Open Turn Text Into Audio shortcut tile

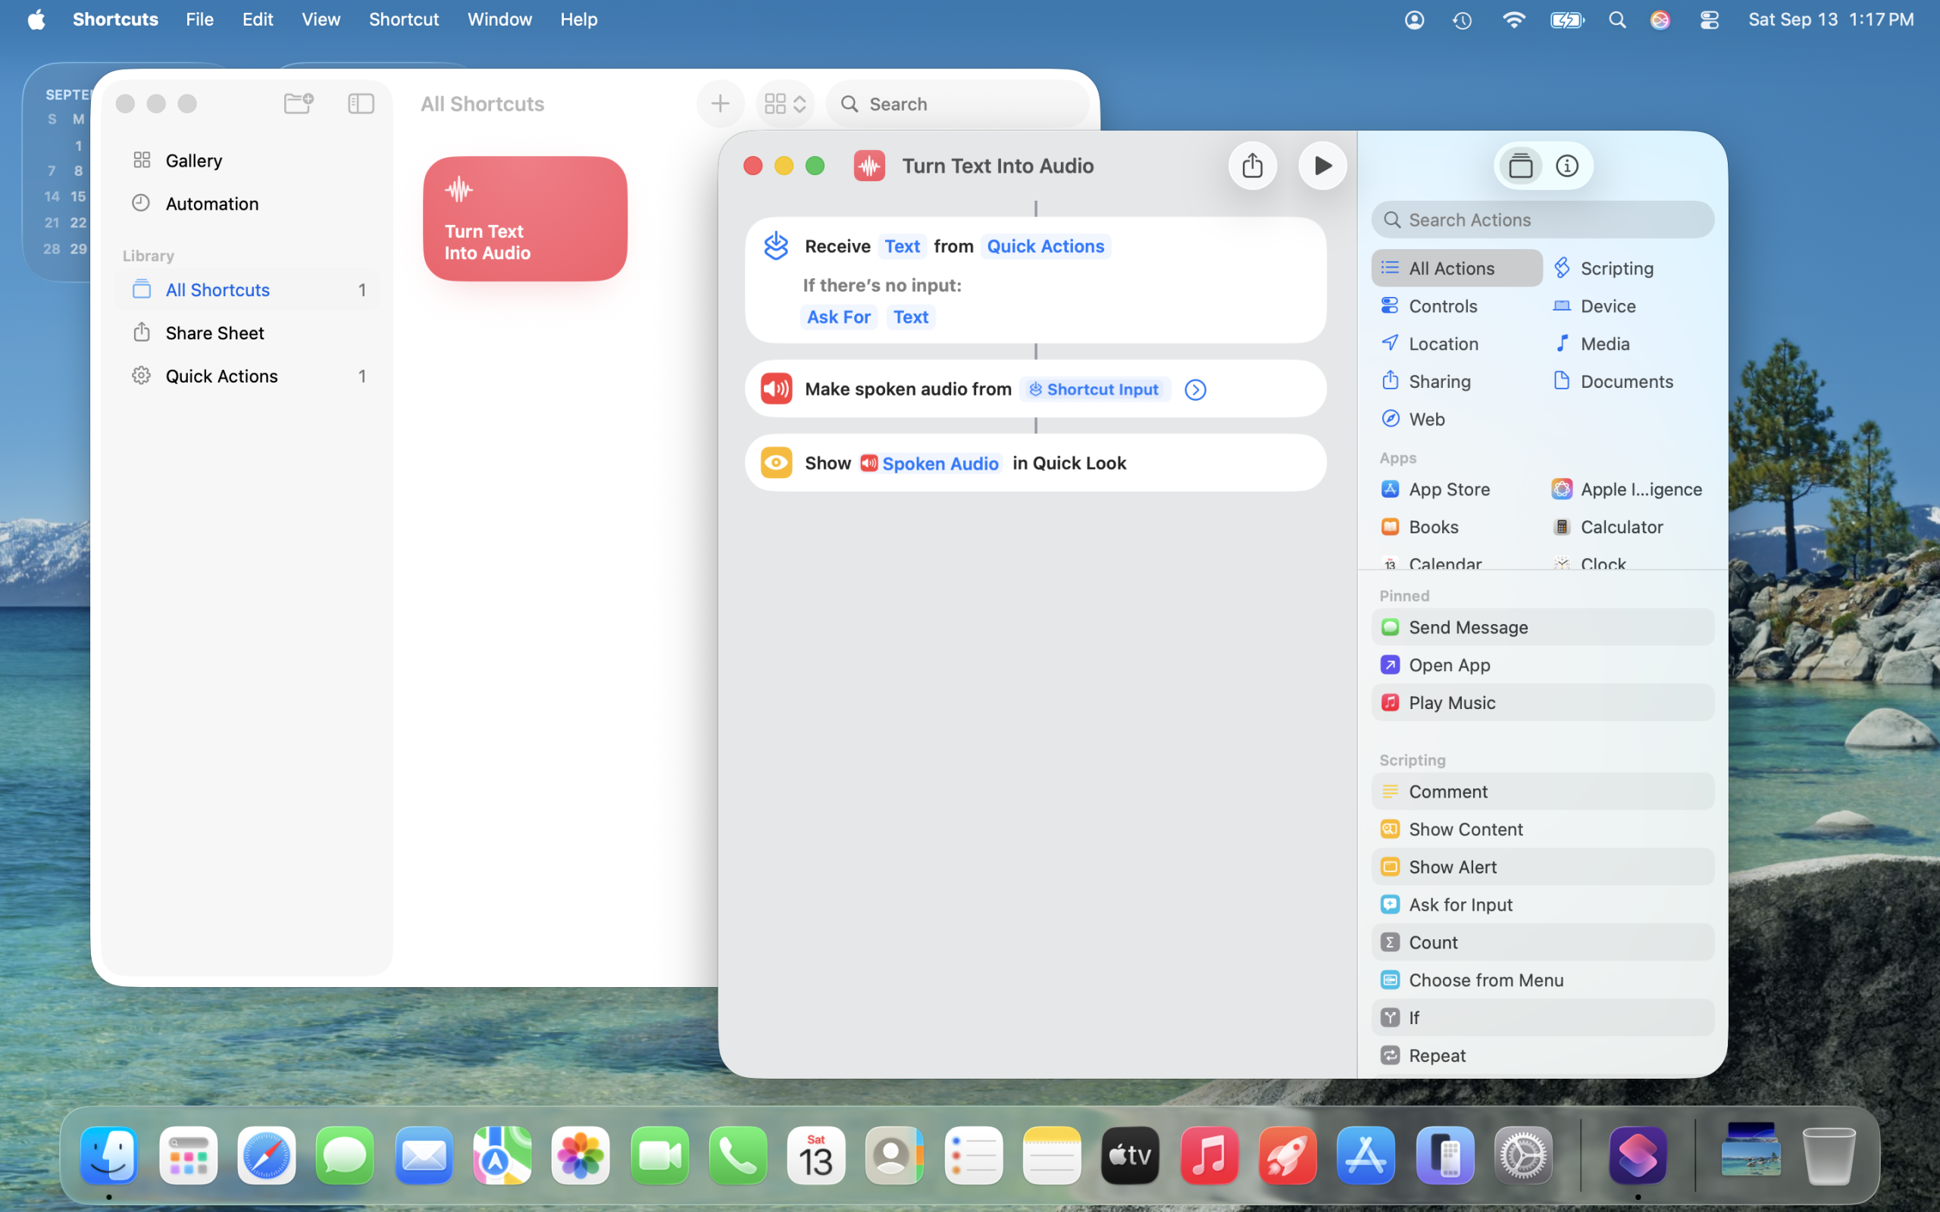point(525,219)
